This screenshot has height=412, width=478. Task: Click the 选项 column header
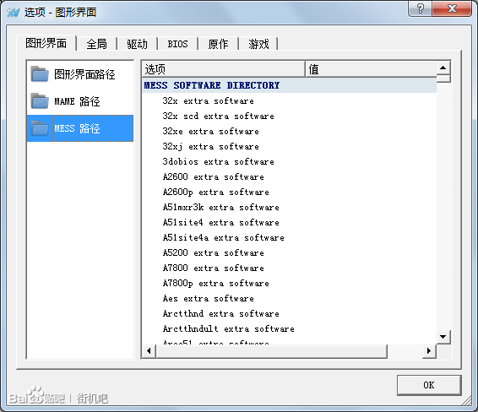224,69
